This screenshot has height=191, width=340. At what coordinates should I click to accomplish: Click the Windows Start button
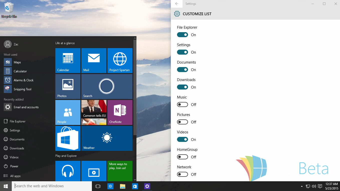click(6, 186)
